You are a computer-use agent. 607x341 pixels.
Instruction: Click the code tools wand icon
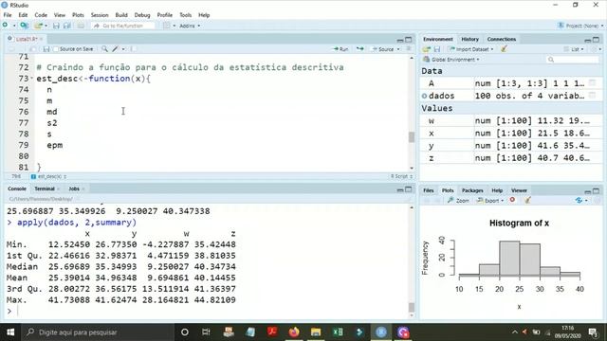point(116,49)
